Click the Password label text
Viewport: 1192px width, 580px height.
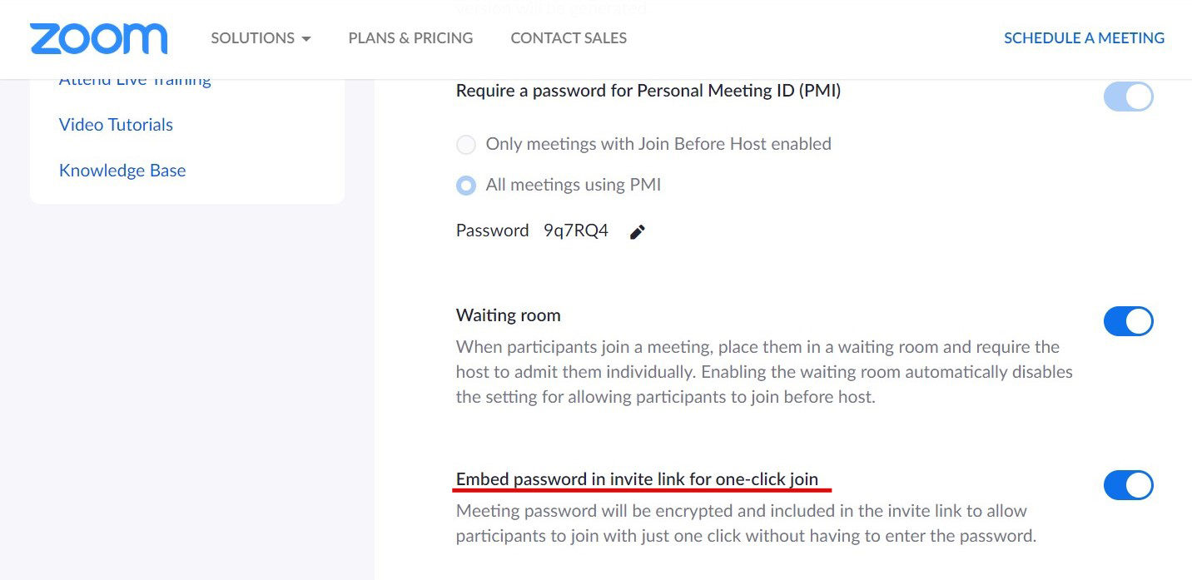point(492,231)
